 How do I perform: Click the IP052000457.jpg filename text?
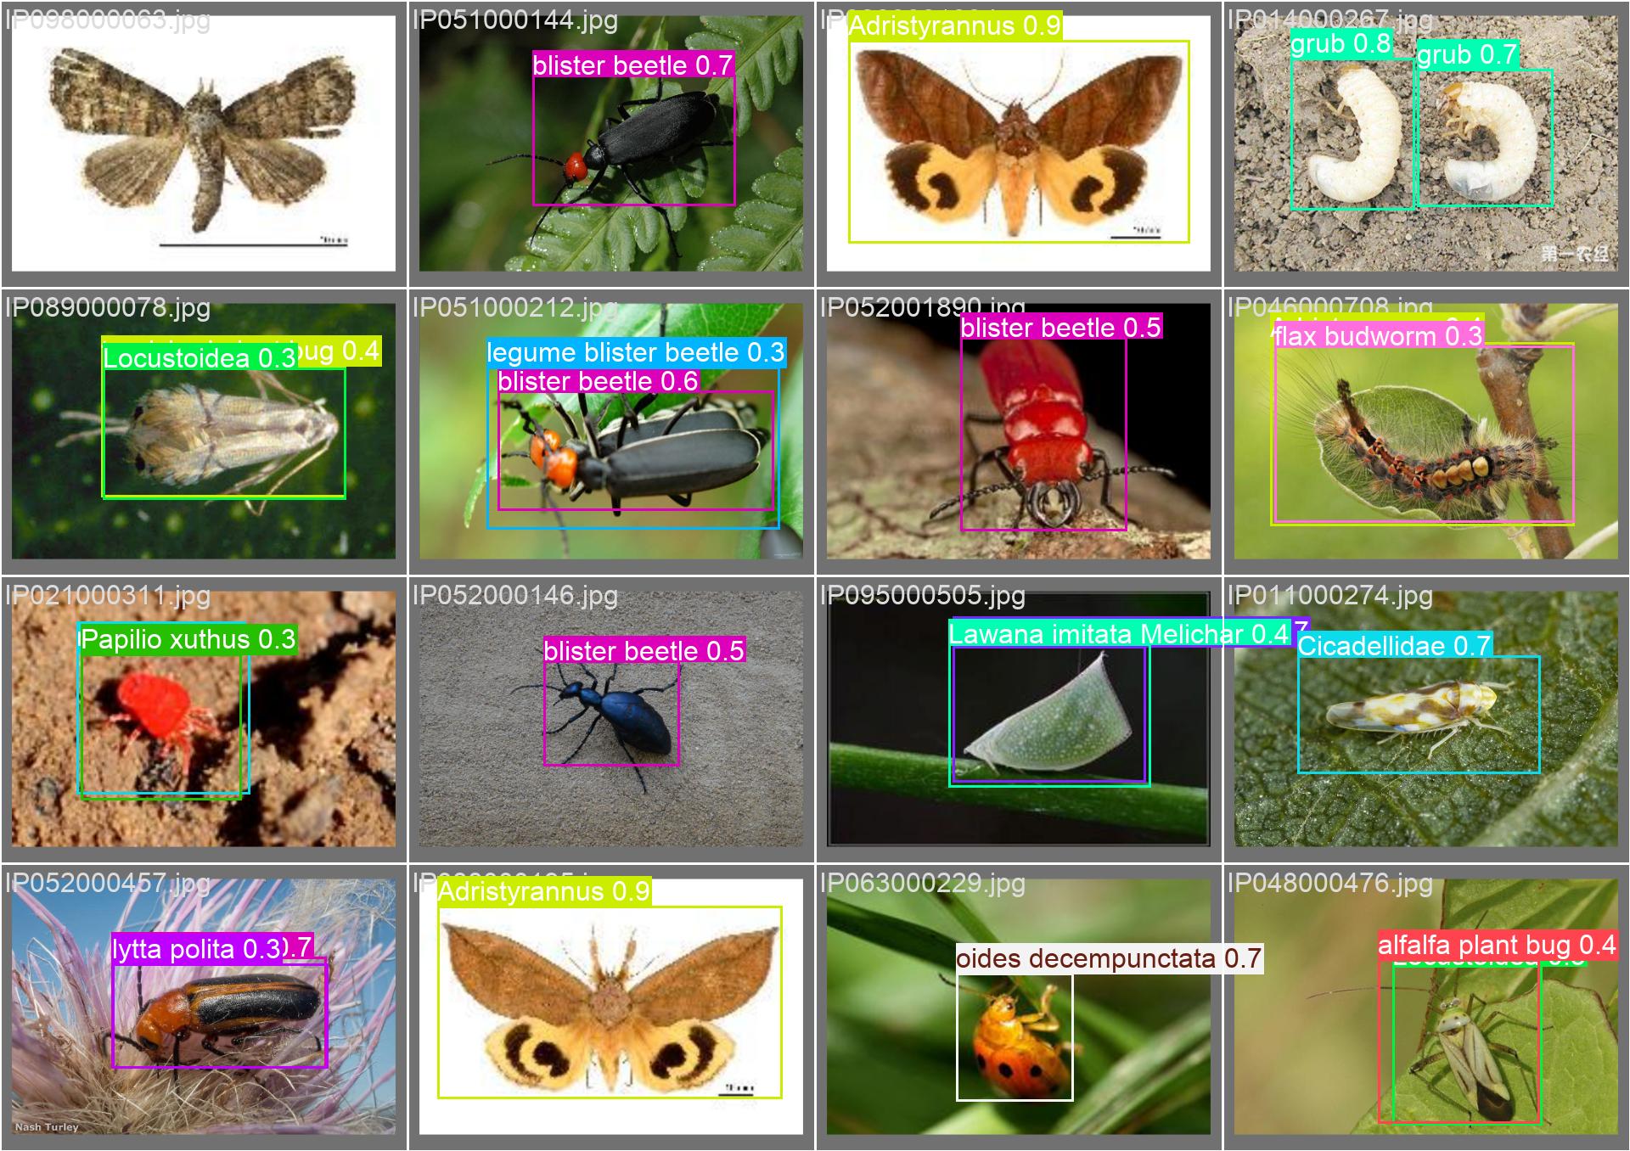(108, 883)
